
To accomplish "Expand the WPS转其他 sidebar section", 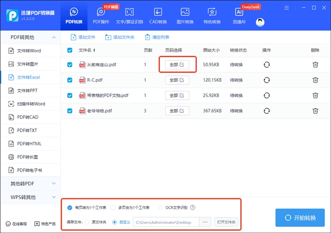I will pyautogui.click(x=53, y=197).
